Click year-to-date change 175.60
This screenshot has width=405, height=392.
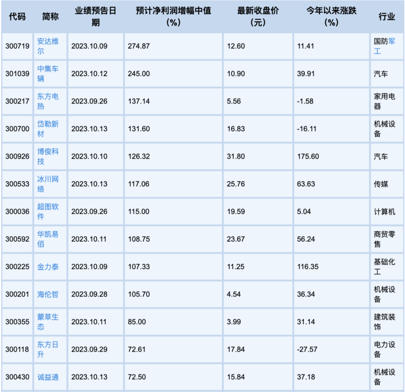[308, 156]
